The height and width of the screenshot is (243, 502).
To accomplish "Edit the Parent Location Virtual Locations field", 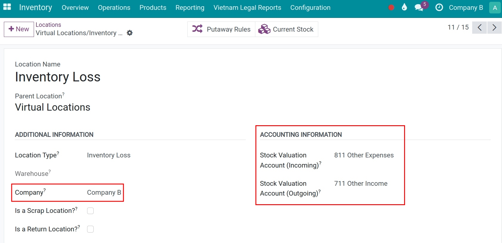I will coord(52,107).
